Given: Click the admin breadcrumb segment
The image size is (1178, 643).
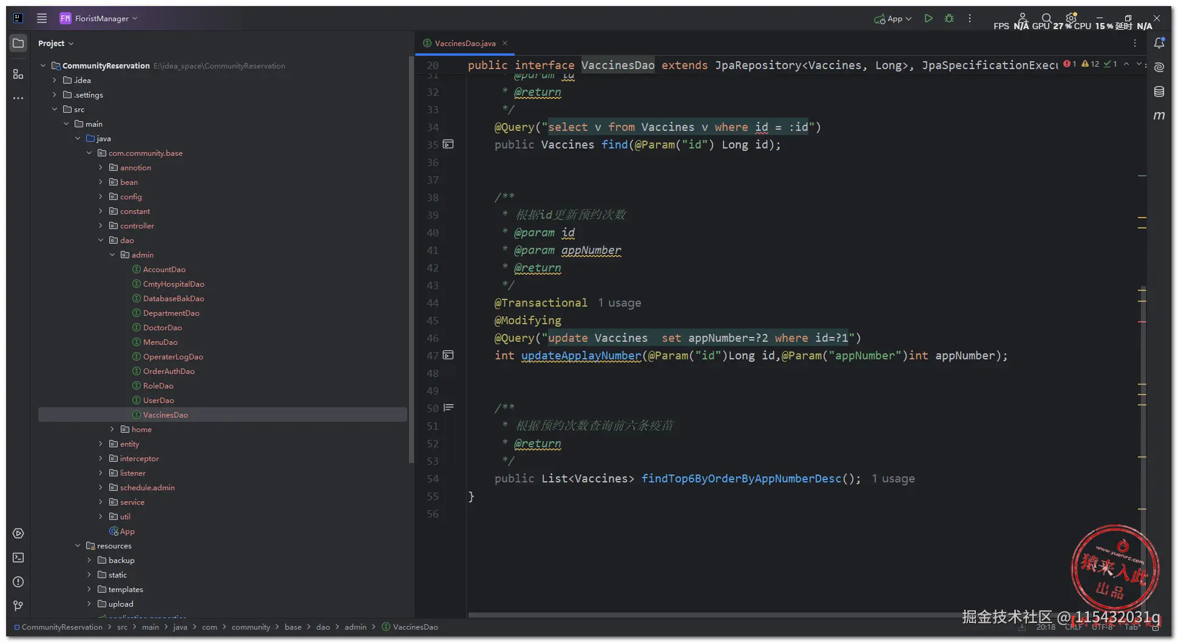Looking at the screenshot, I should point(356,627).
